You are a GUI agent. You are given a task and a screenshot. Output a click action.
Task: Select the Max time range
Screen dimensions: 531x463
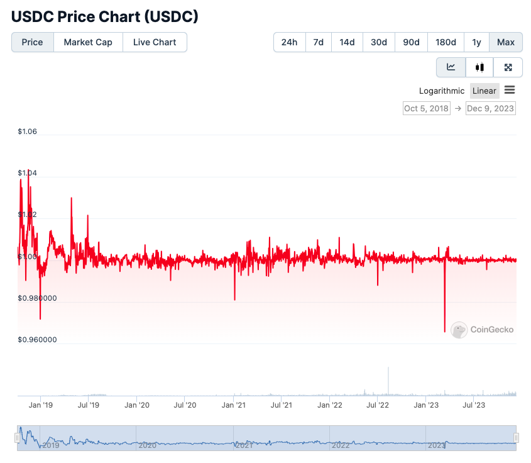505,42
